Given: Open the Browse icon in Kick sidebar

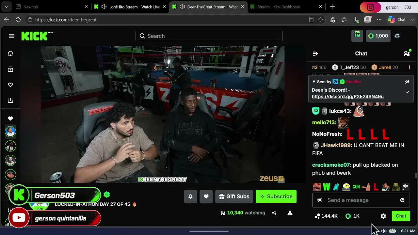Looking at the screenshot, I should 10,69.
